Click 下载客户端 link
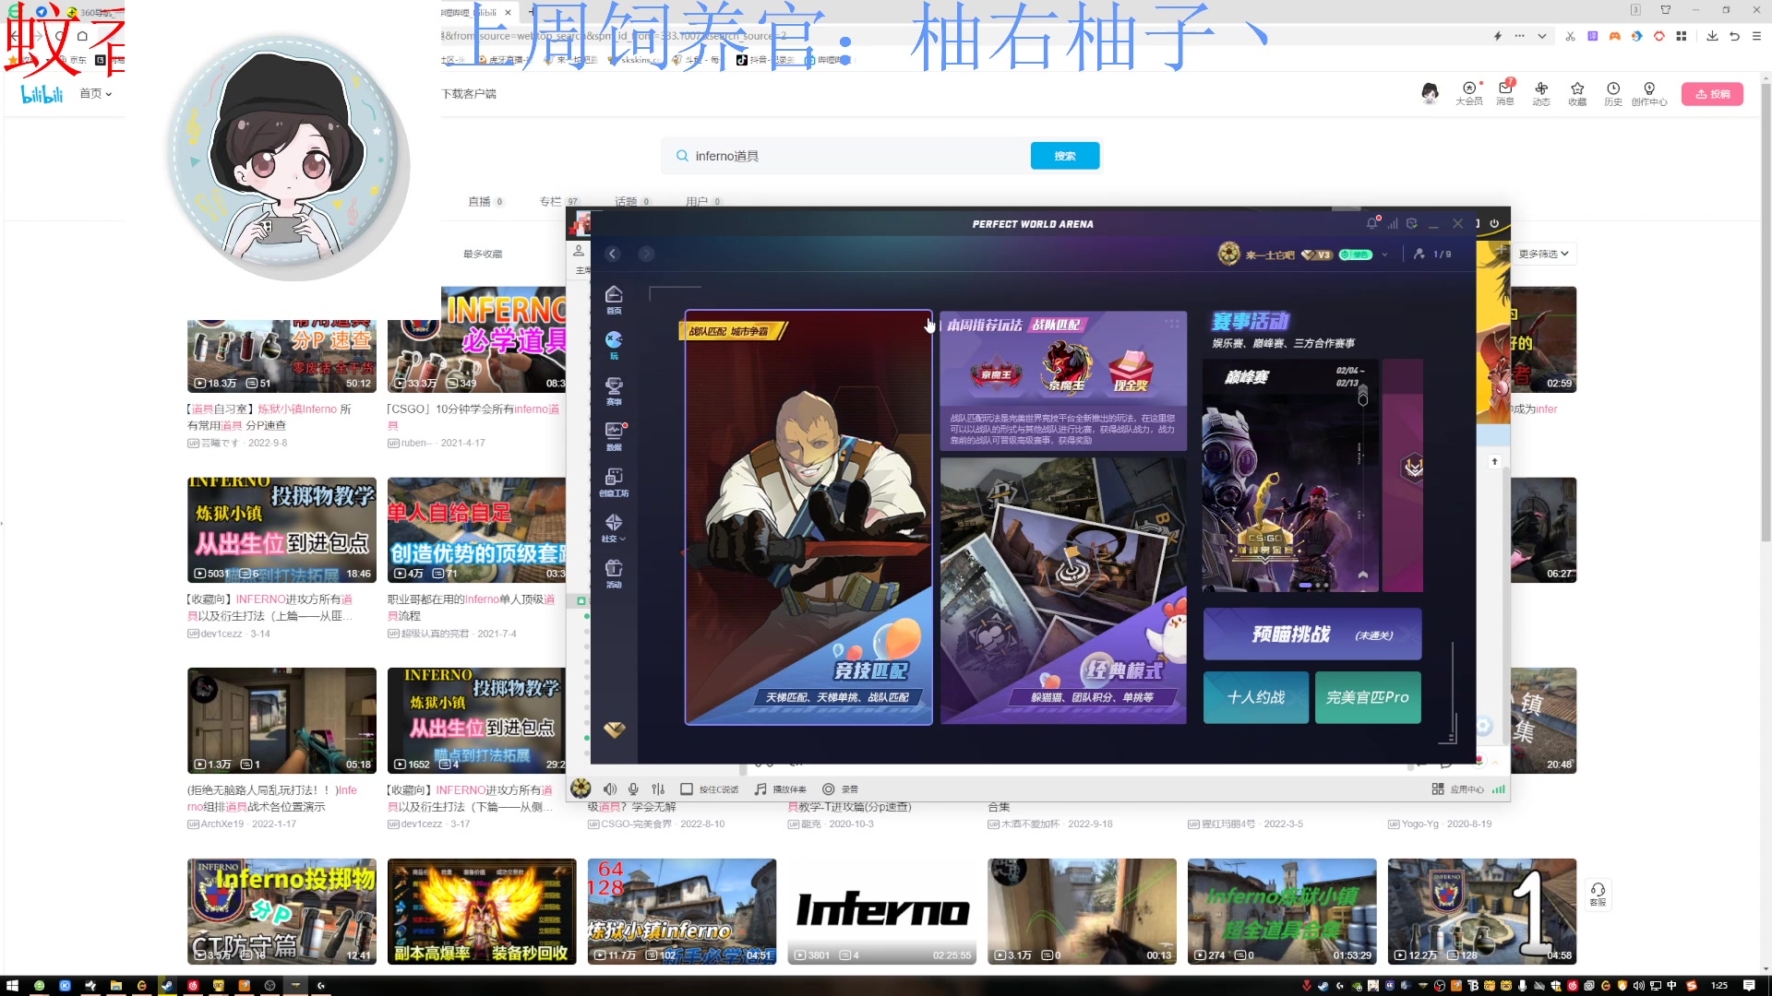 coord(469,94)
